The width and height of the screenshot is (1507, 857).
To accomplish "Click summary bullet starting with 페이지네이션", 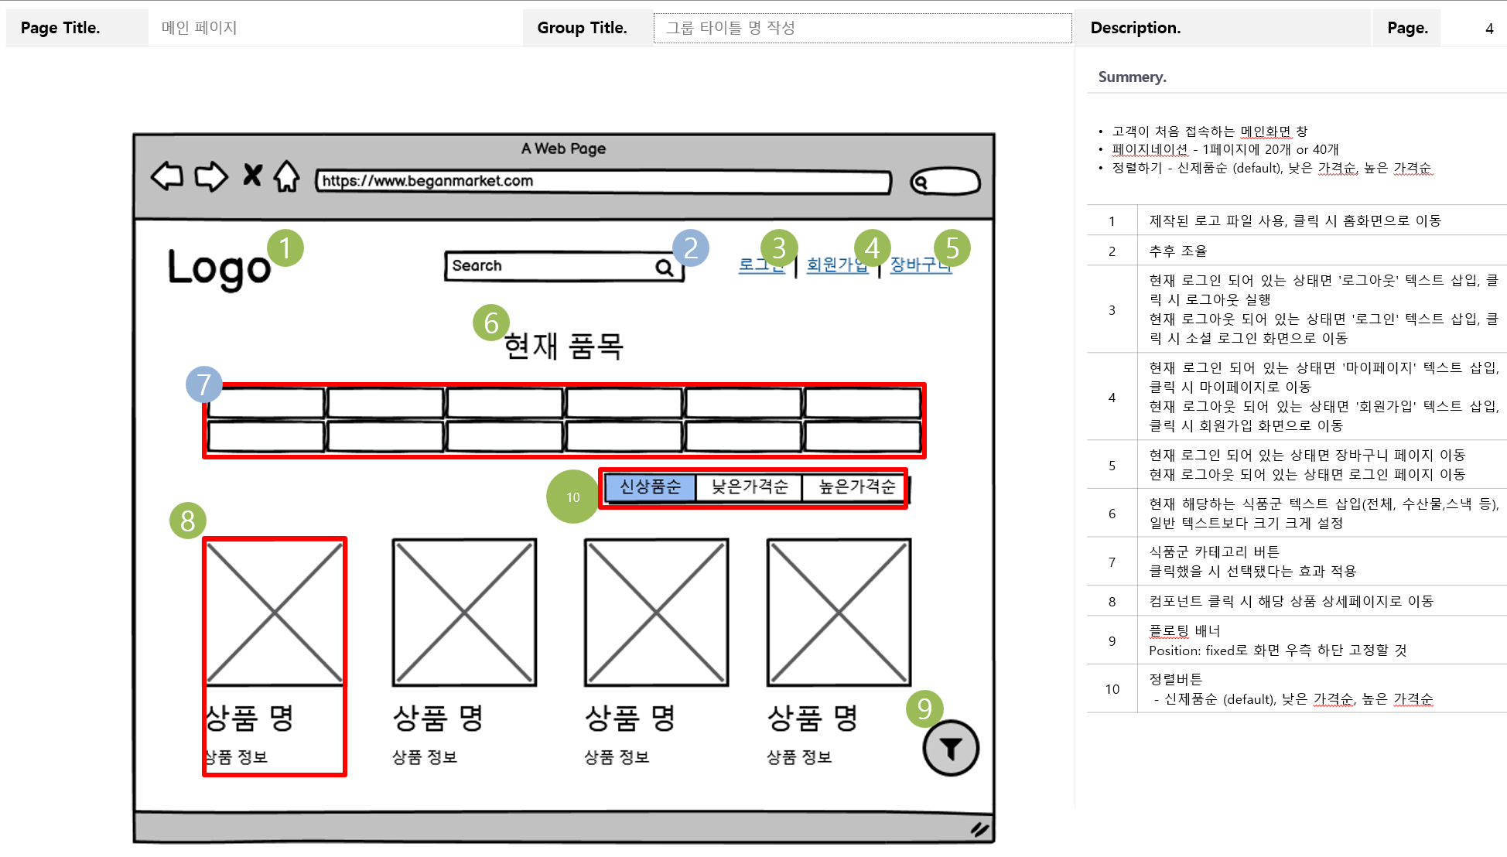I will (1225, 149).
